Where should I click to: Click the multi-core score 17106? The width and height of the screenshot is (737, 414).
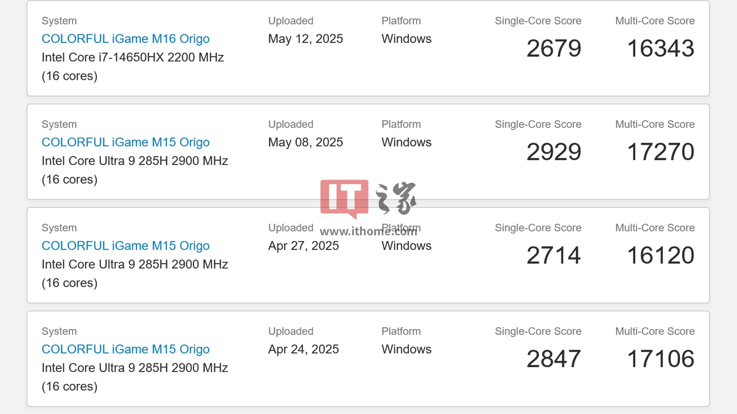pyautogui.click(x=660, y=359)
